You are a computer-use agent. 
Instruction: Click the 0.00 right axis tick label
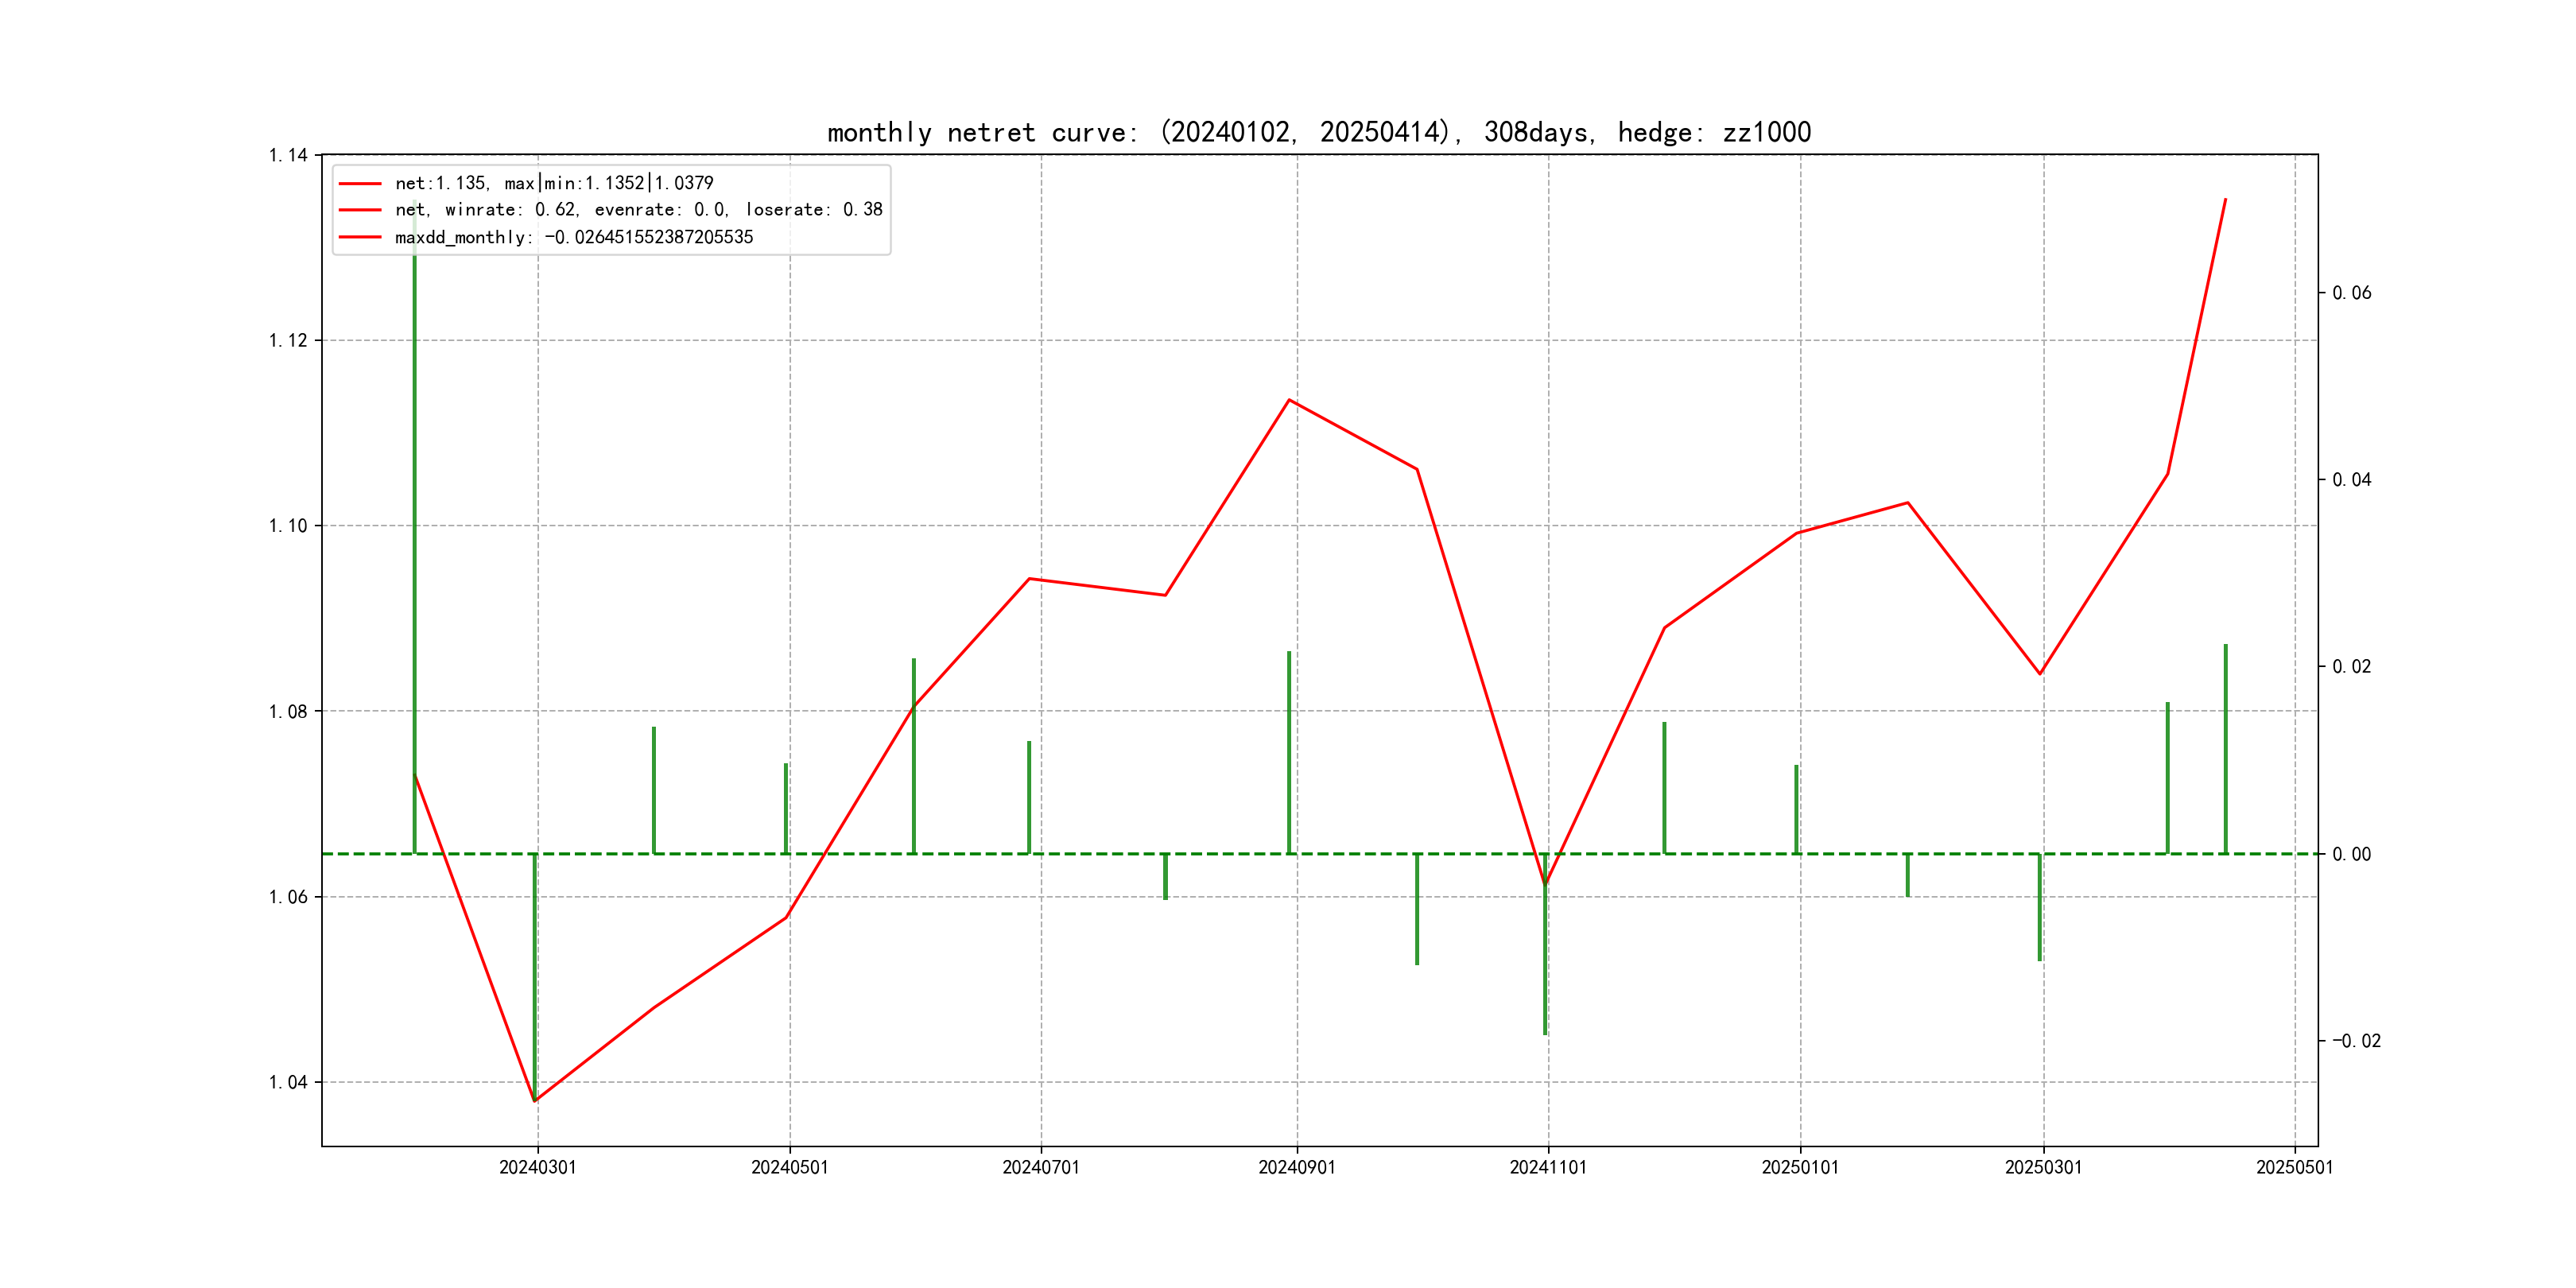(x=2351, y=854)
